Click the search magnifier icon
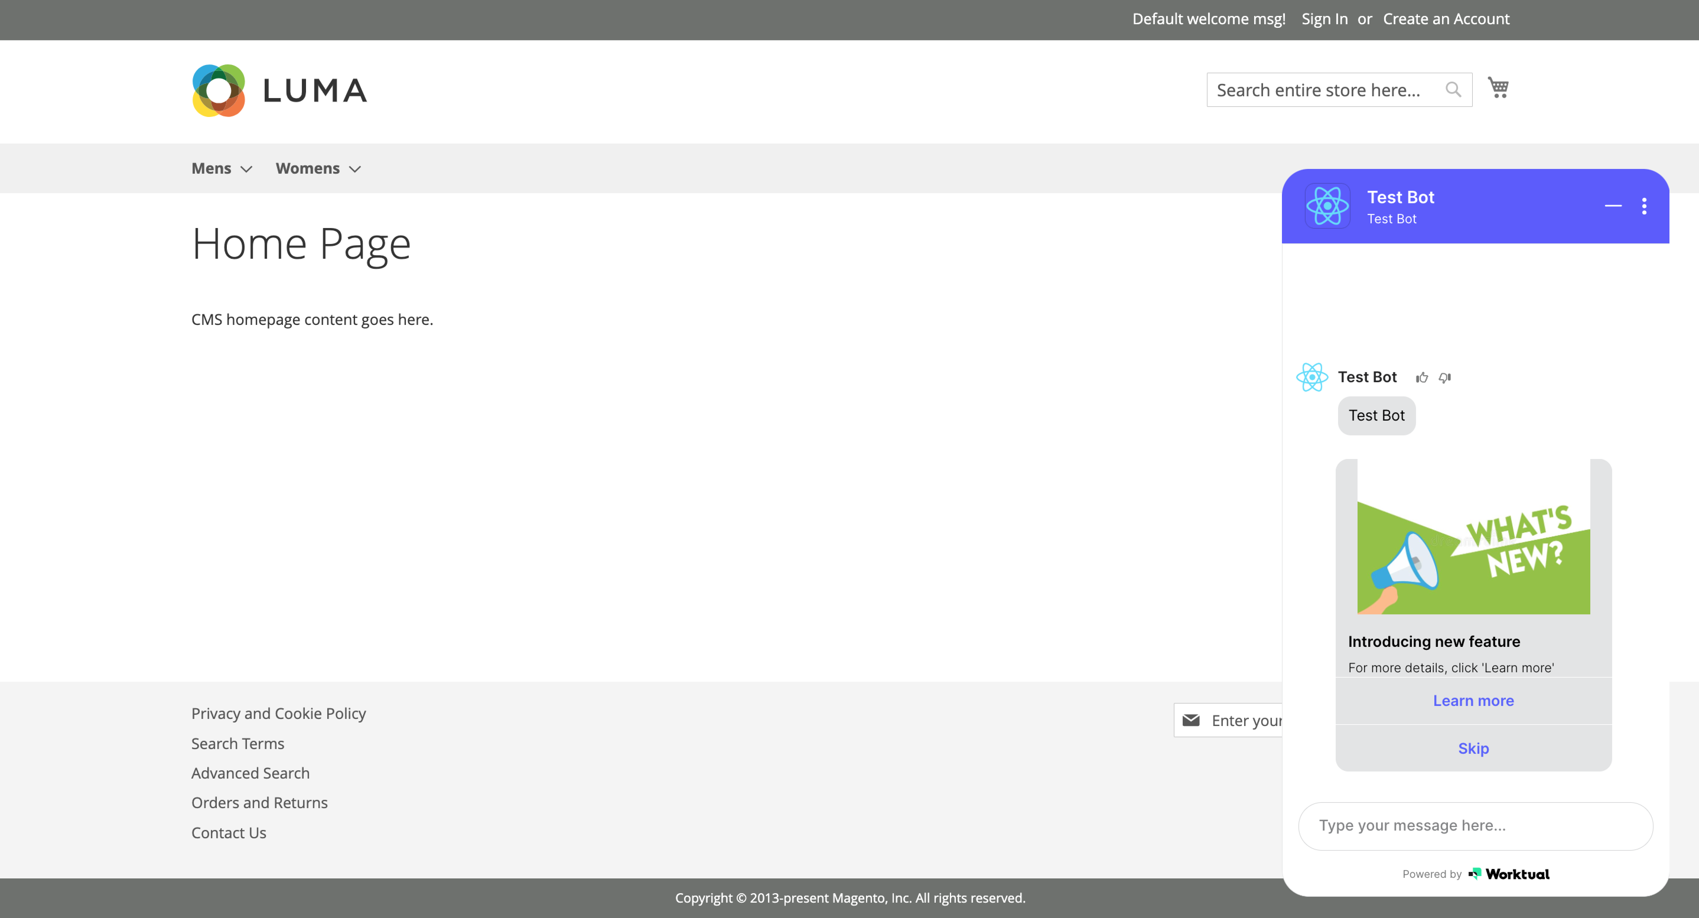 coord(1453,89)
